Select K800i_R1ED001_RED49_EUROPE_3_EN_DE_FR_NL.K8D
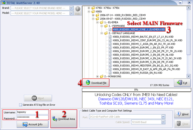This screenshot has width=193, height=130. [143, 55]
